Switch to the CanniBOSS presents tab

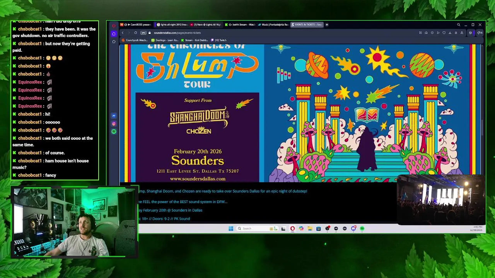click(135, 25)
